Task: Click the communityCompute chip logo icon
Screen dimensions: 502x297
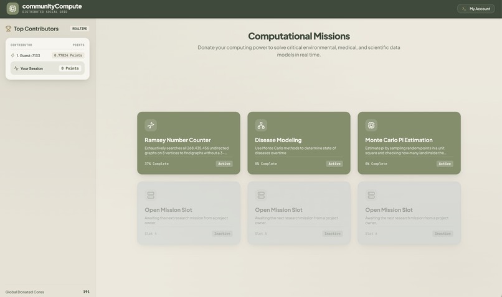Action: pyautogui.click(x=12, y=9)
